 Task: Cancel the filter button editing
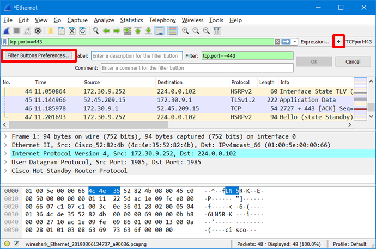[x=353, y=62]
